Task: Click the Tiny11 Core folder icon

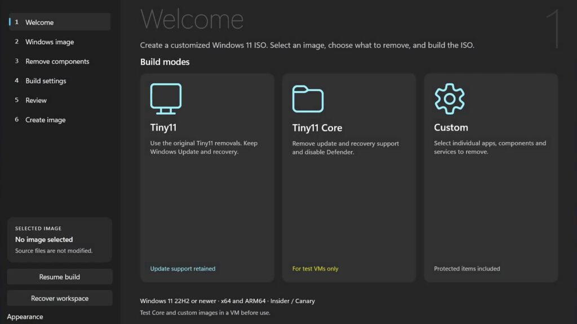Action: coord(308,99)
